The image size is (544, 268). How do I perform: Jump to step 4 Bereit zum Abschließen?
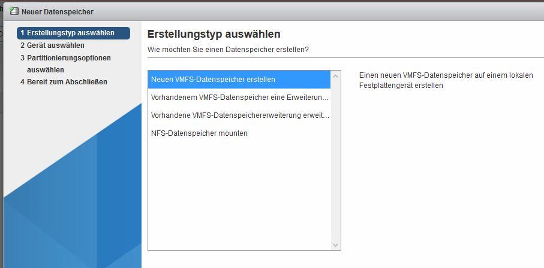click(64, 82)
